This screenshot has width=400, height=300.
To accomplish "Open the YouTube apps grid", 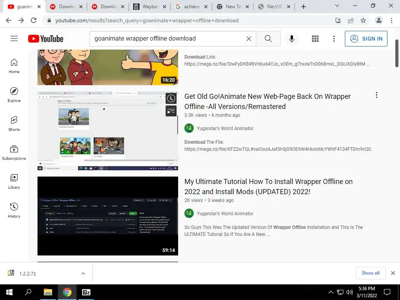I will [315, 39].
